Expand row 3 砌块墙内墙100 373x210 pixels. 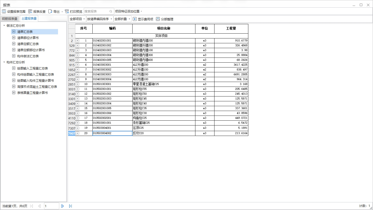click(78, 50)
